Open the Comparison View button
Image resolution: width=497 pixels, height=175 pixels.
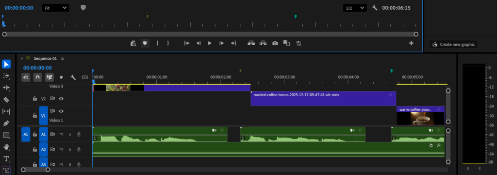pos(286,43)
